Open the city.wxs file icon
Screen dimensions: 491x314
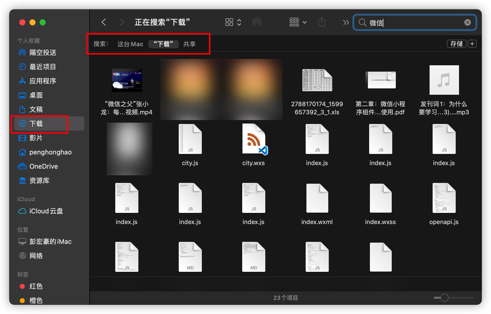(x=254, y=139)
